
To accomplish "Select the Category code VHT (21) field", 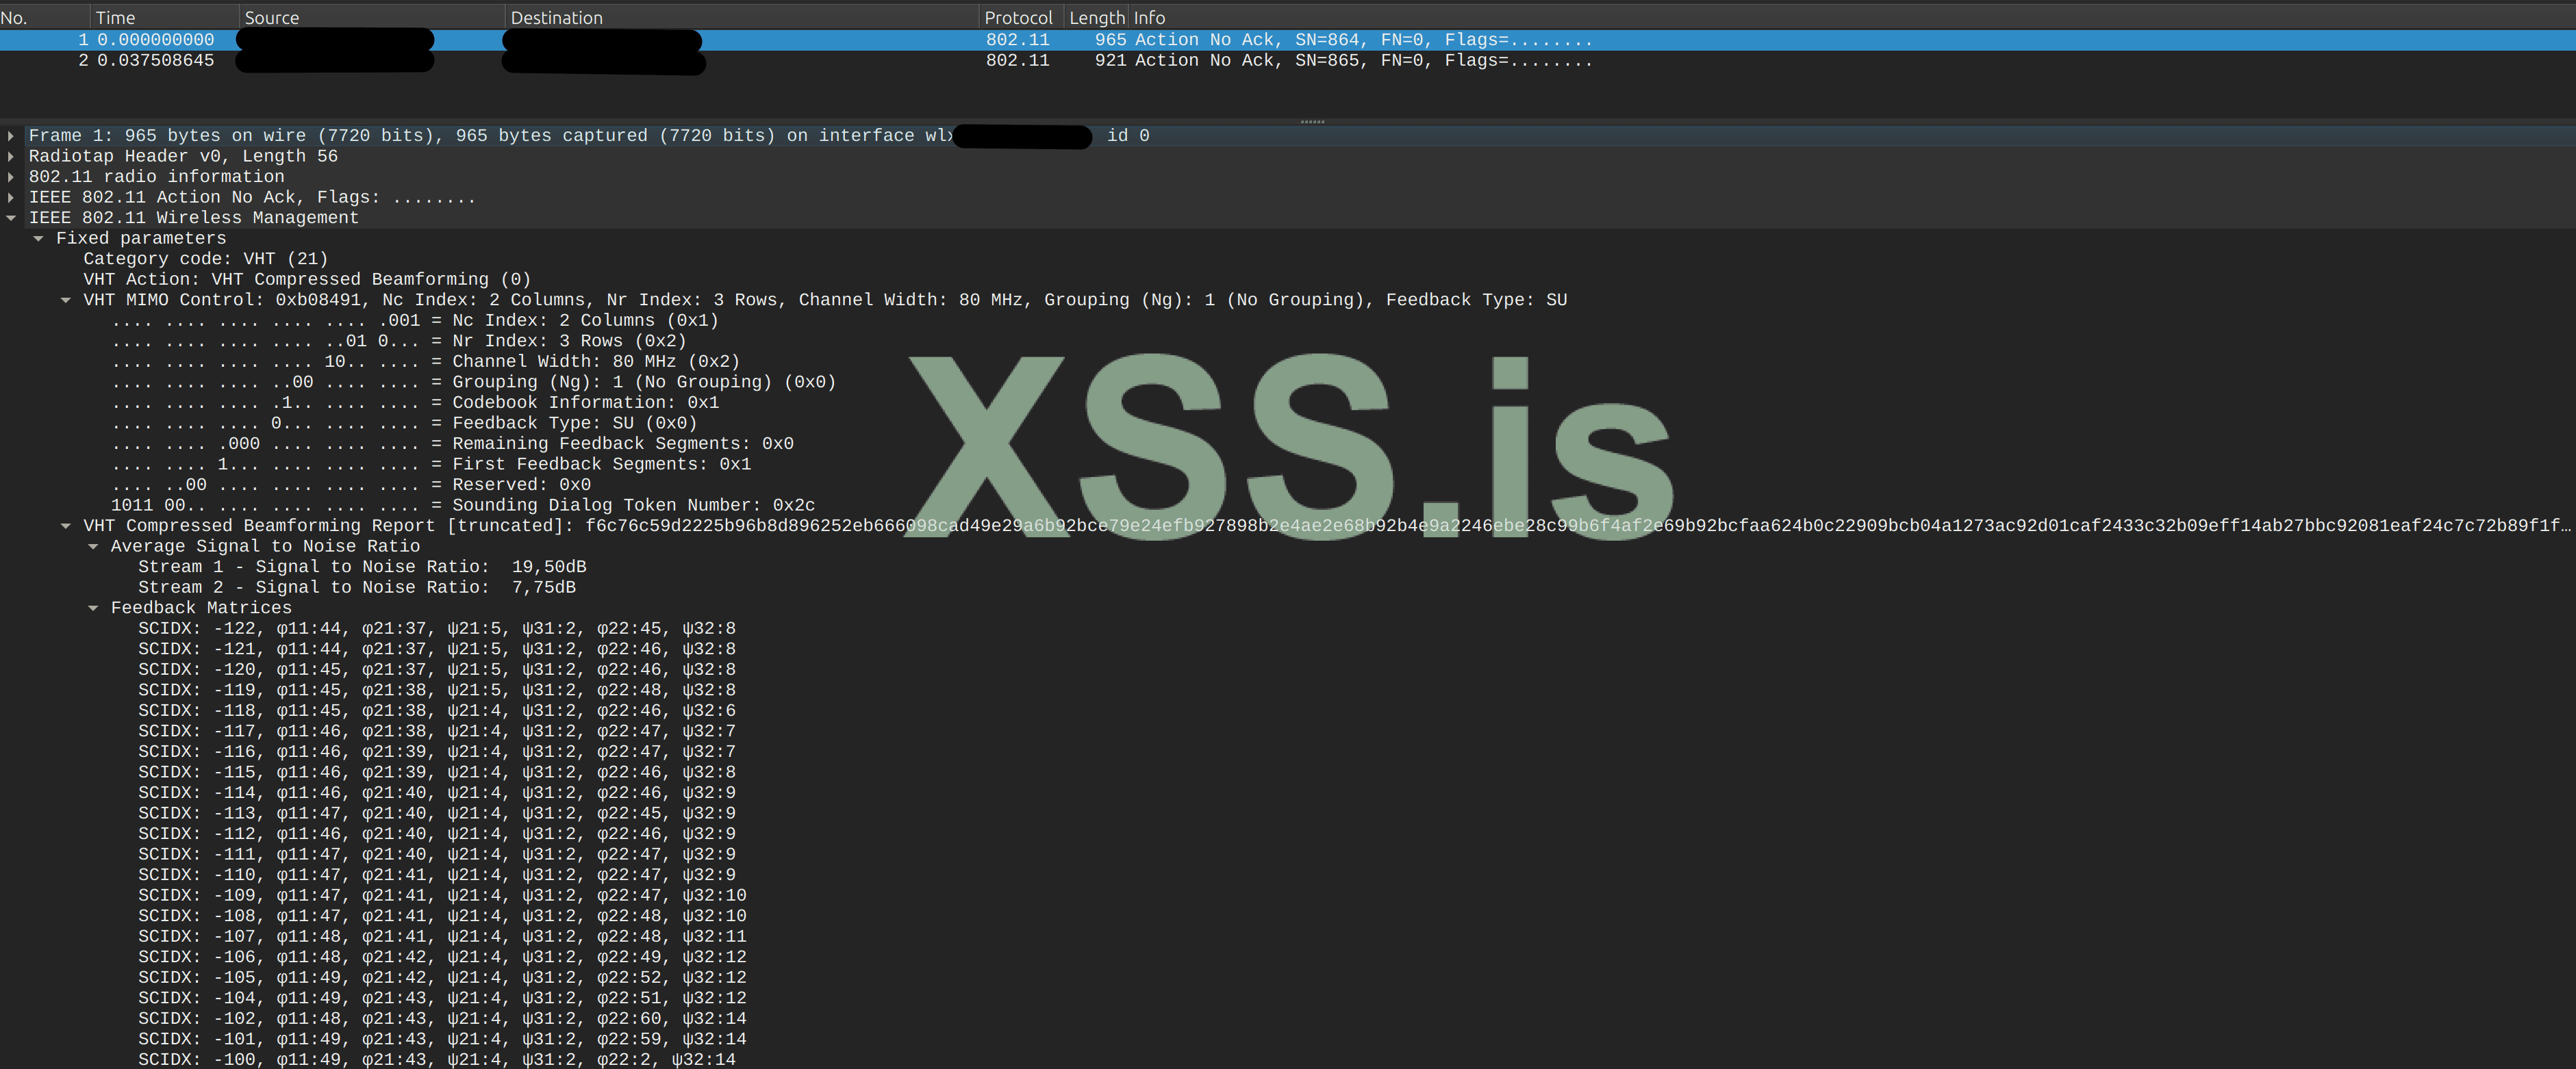I will [205, 259].
